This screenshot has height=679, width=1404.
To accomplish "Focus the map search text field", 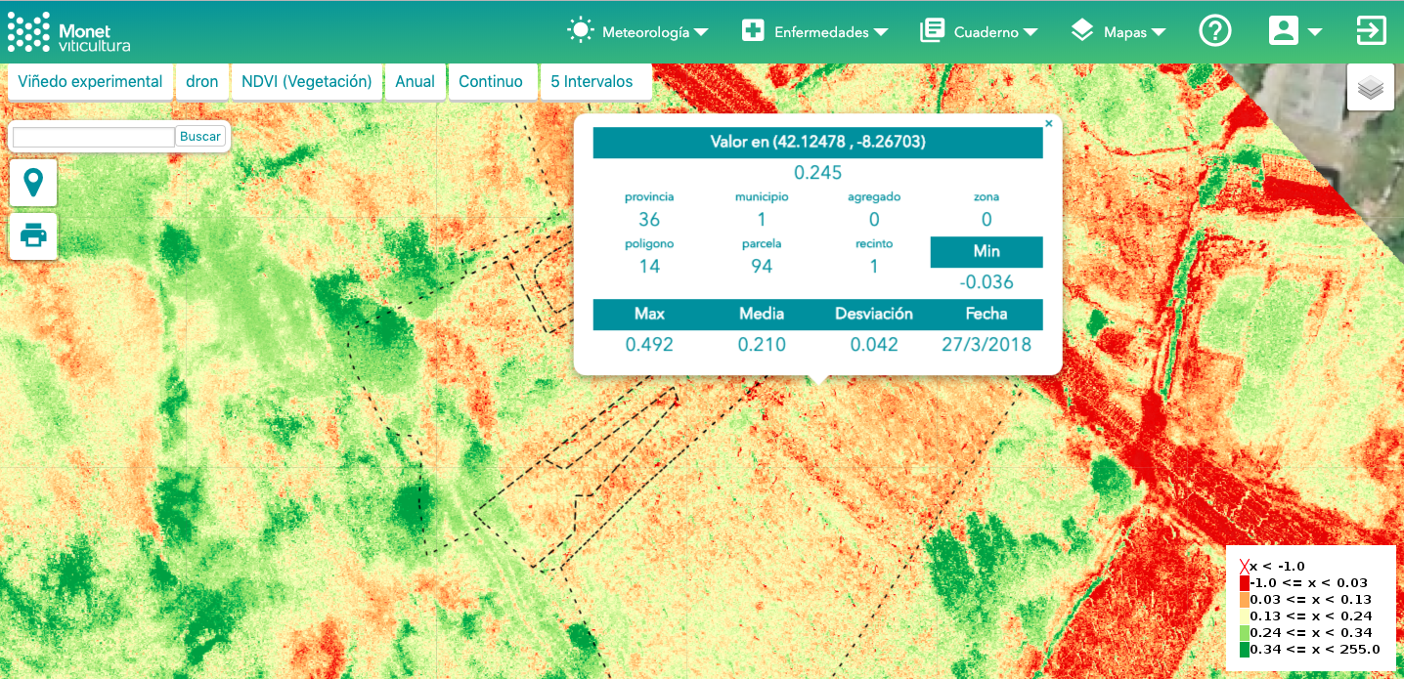I will pos(94,137).
